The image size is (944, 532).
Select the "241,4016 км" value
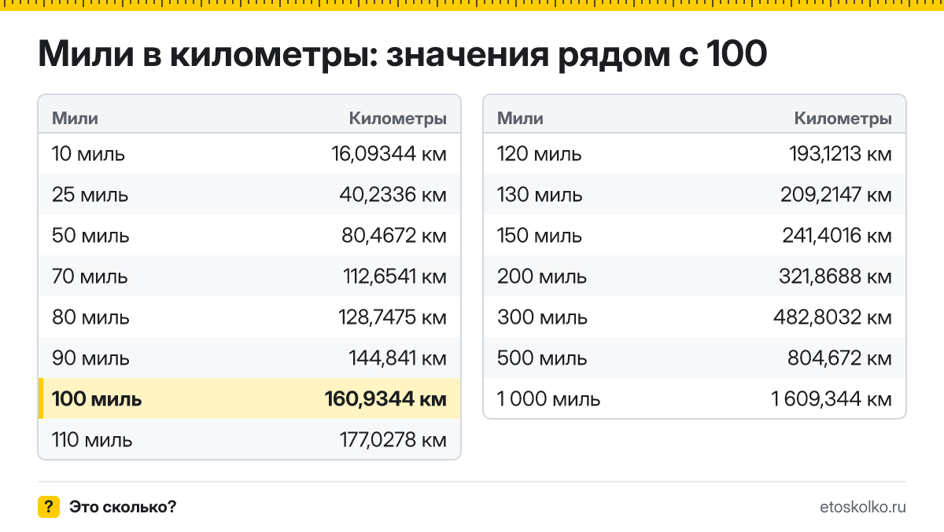coord(837,235)
